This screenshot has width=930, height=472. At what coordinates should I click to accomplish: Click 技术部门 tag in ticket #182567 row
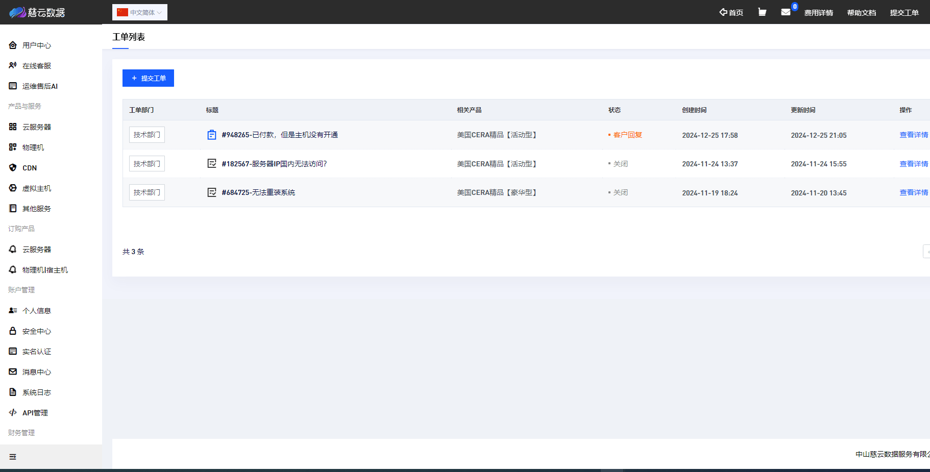click(147, 164)
